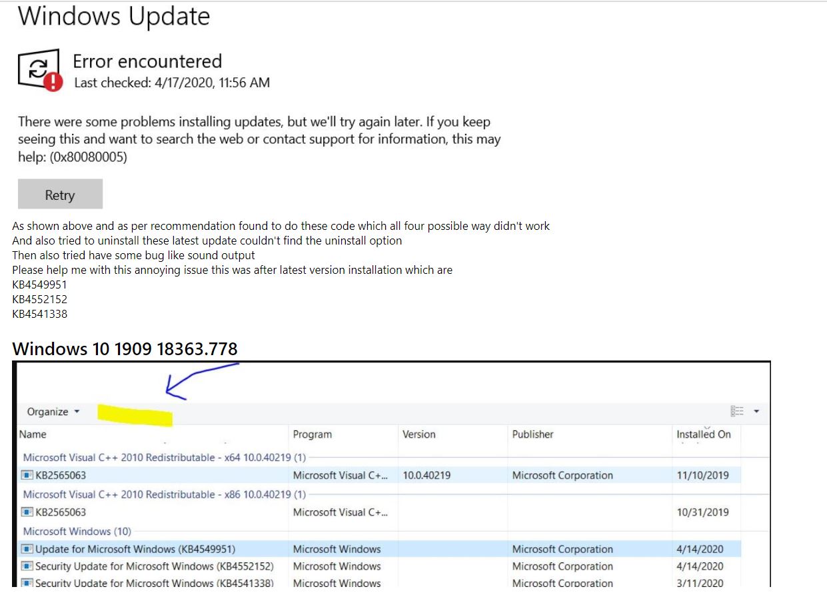Click Microsoft Visual C+... program in the 10/31/2019 row
Screen dimensions: 827x603
point(341,512)
